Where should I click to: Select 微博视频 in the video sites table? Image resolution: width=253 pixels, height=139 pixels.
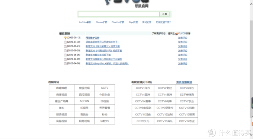pyautogui.click(x=61, y=95)
